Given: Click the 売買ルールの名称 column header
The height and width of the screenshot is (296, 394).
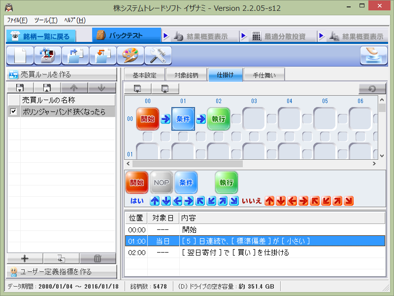Looking at the screenshot, I should coord(67,100).
